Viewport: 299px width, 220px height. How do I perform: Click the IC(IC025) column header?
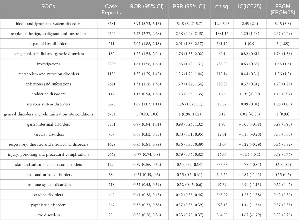(x=250, y=7)
